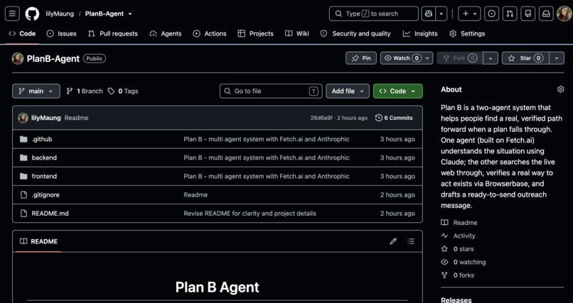Switch to the Pull requests tab
This screenshot has height=303, width=573.
coord(113,33)
